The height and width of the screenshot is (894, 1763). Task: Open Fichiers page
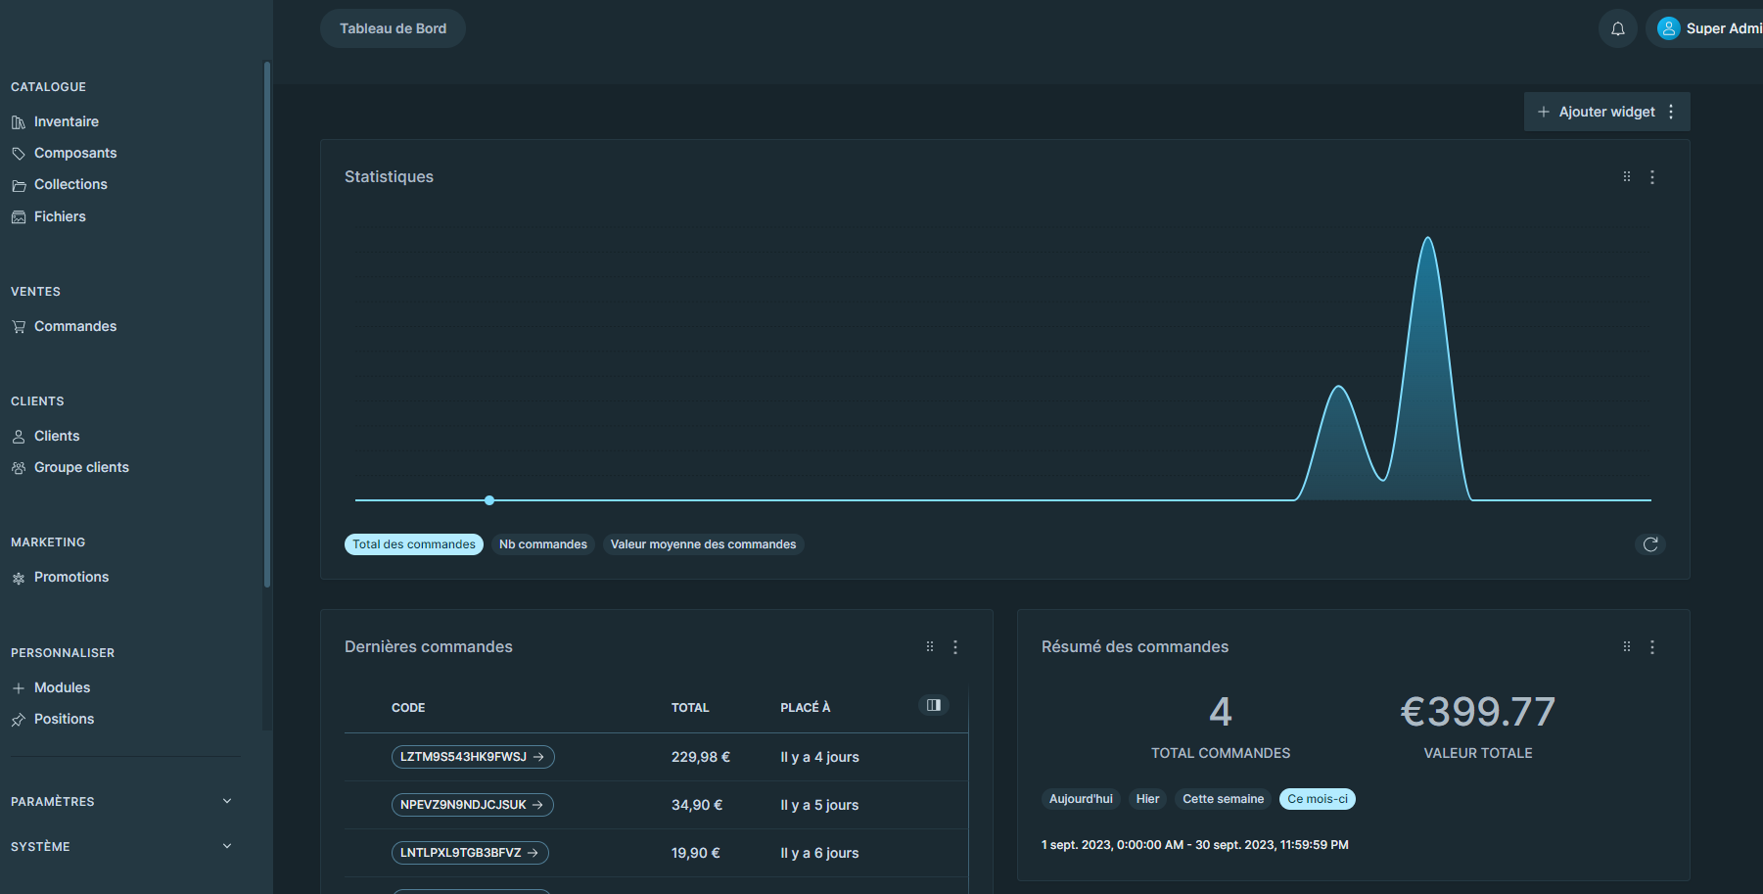pos(60,216)
